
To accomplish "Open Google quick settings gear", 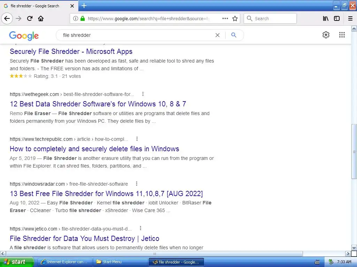I will click(x=326, y=35).
